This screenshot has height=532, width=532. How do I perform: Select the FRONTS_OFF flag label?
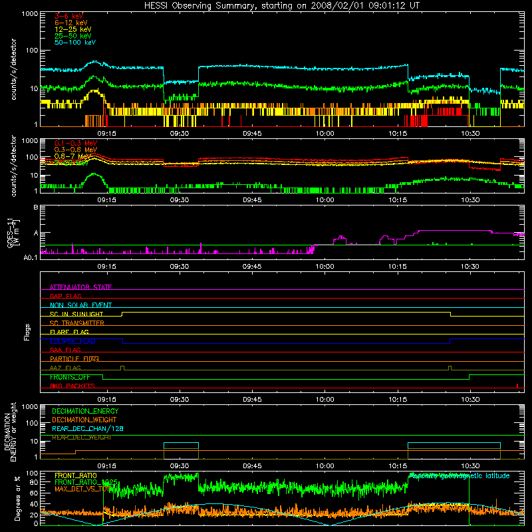pos(70,377)
